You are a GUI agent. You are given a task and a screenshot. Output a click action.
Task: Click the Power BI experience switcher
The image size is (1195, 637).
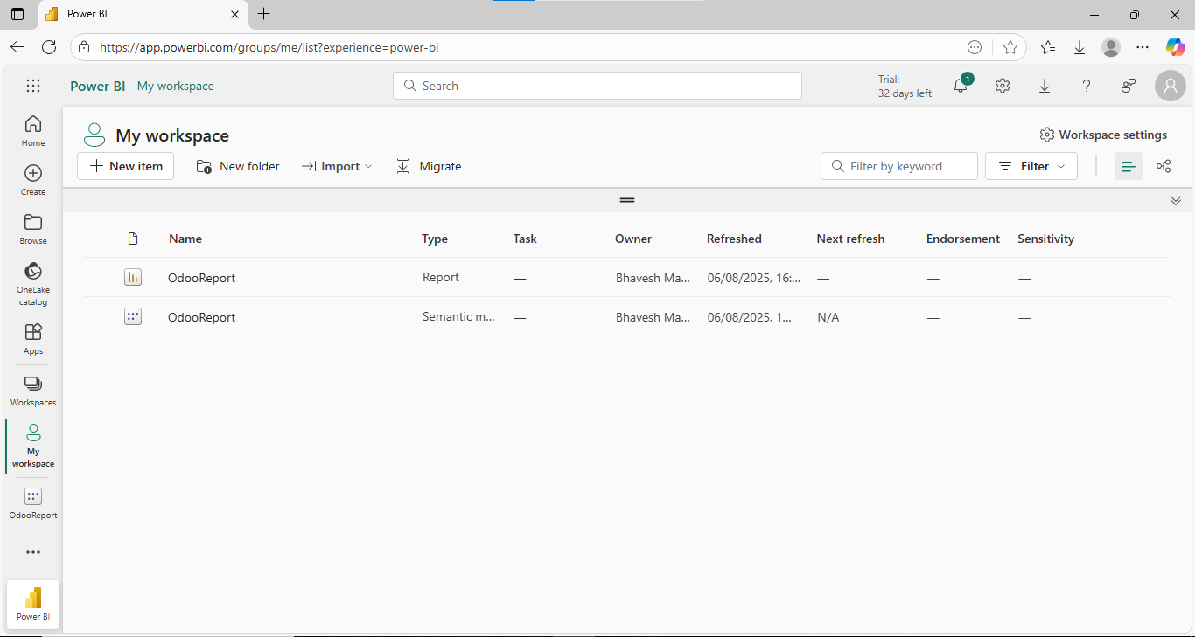33,603
